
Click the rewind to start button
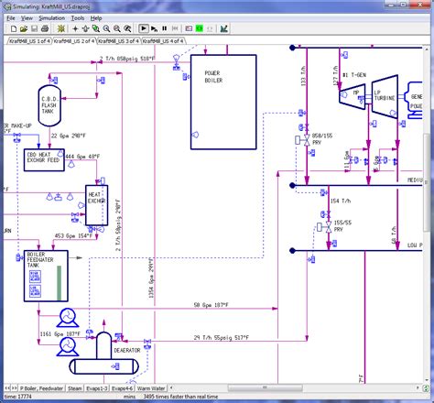pyautogui.click(x=175, y=28)
